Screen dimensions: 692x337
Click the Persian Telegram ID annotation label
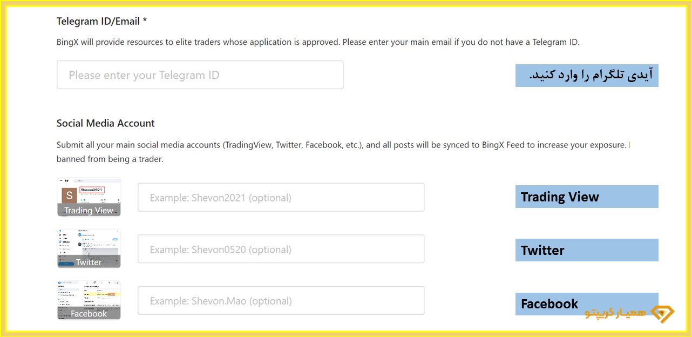pyautogui.click(x=587, y=76)
